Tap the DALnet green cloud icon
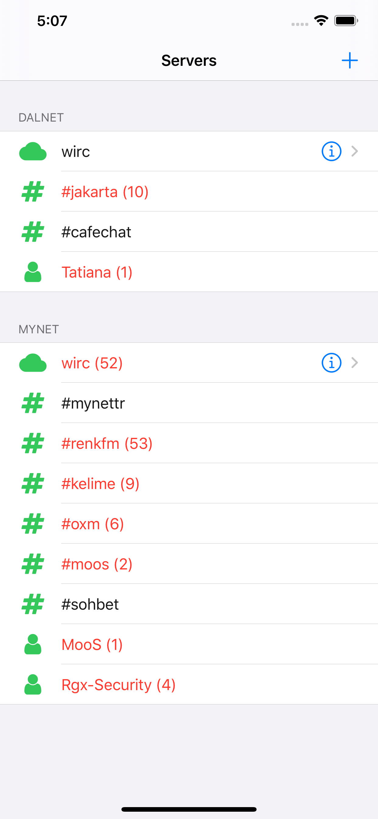Screen dimensions: 378x819 [x=33, y=151]
